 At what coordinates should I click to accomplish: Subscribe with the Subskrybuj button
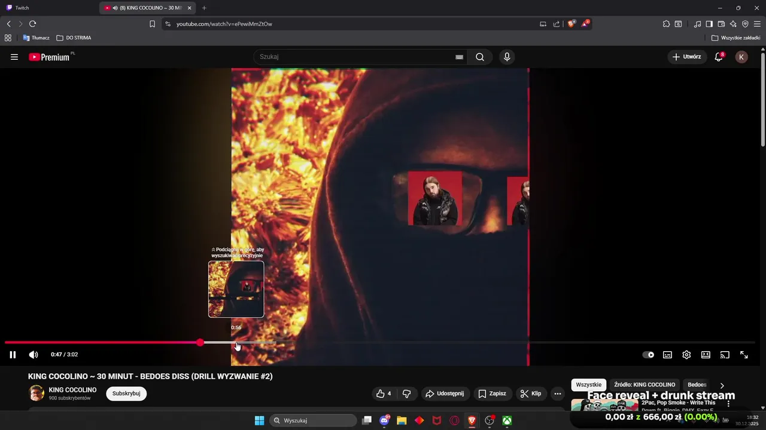click(126, 394)
